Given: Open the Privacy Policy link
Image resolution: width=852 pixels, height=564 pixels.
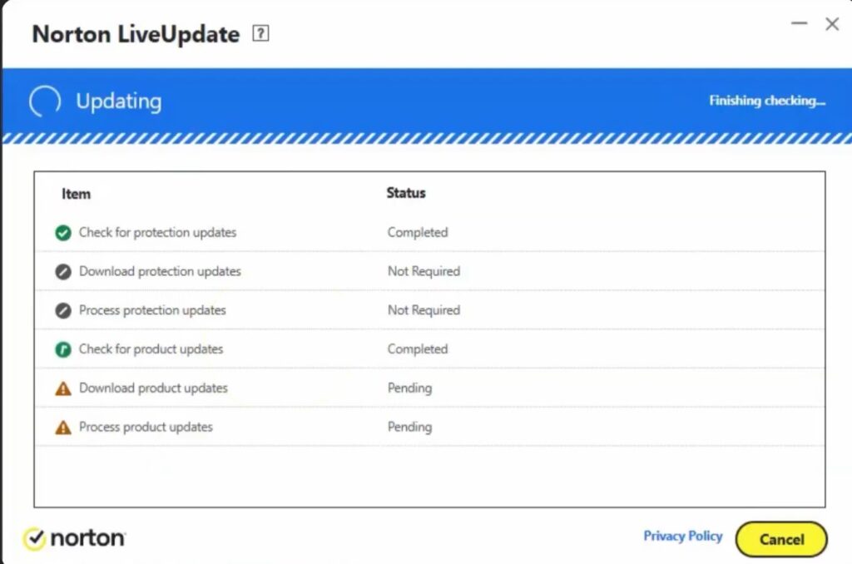Looking at the screenshot, I should coord(682,537).
